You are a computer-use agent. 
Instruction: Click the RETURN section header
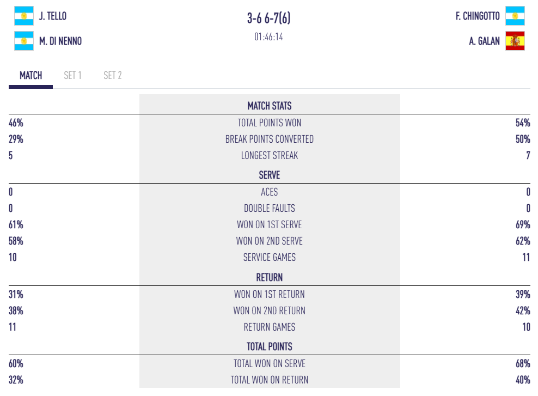(270, 278)
